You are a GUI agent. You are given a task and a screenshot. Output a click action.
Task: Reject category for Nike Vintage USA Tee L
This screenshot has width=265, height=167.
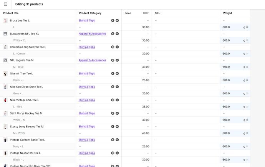113,100
